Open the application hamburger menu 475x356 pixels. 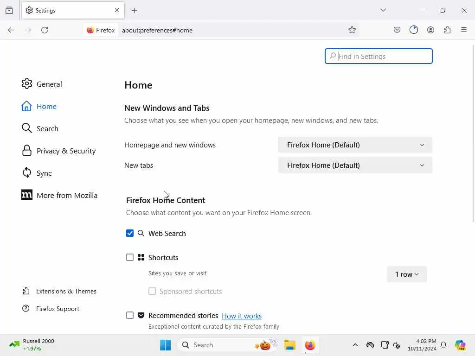464,30
